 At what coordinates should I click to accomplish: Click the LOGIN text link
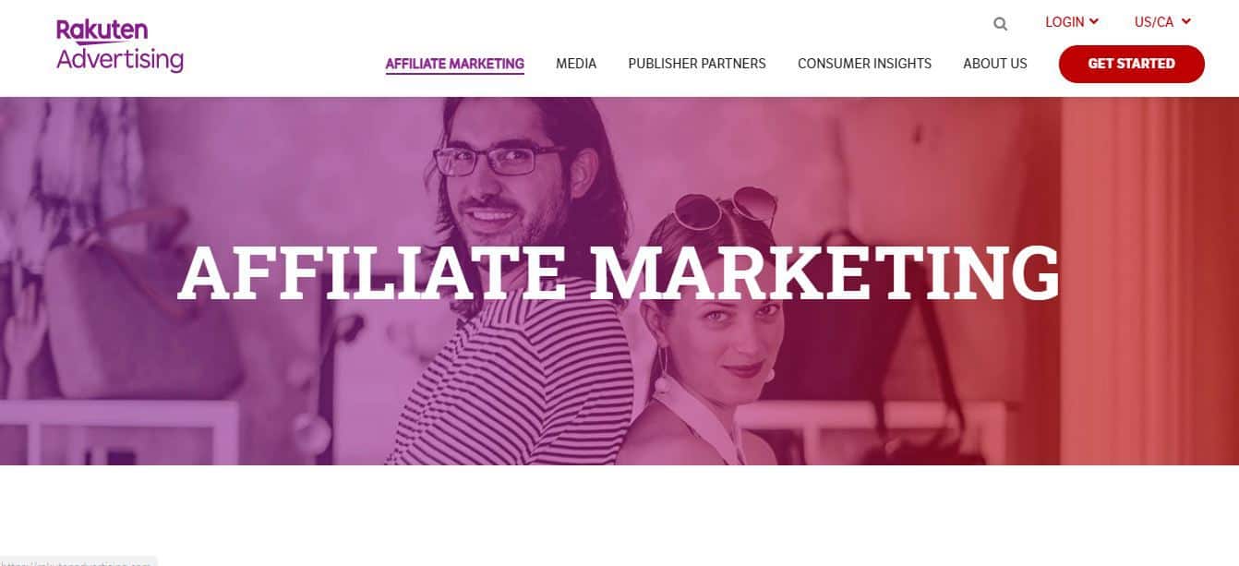coord(1065,22)
